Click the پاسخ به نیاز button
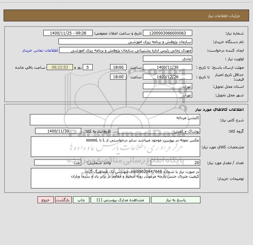The image size is (253, 245). [176, 200]
